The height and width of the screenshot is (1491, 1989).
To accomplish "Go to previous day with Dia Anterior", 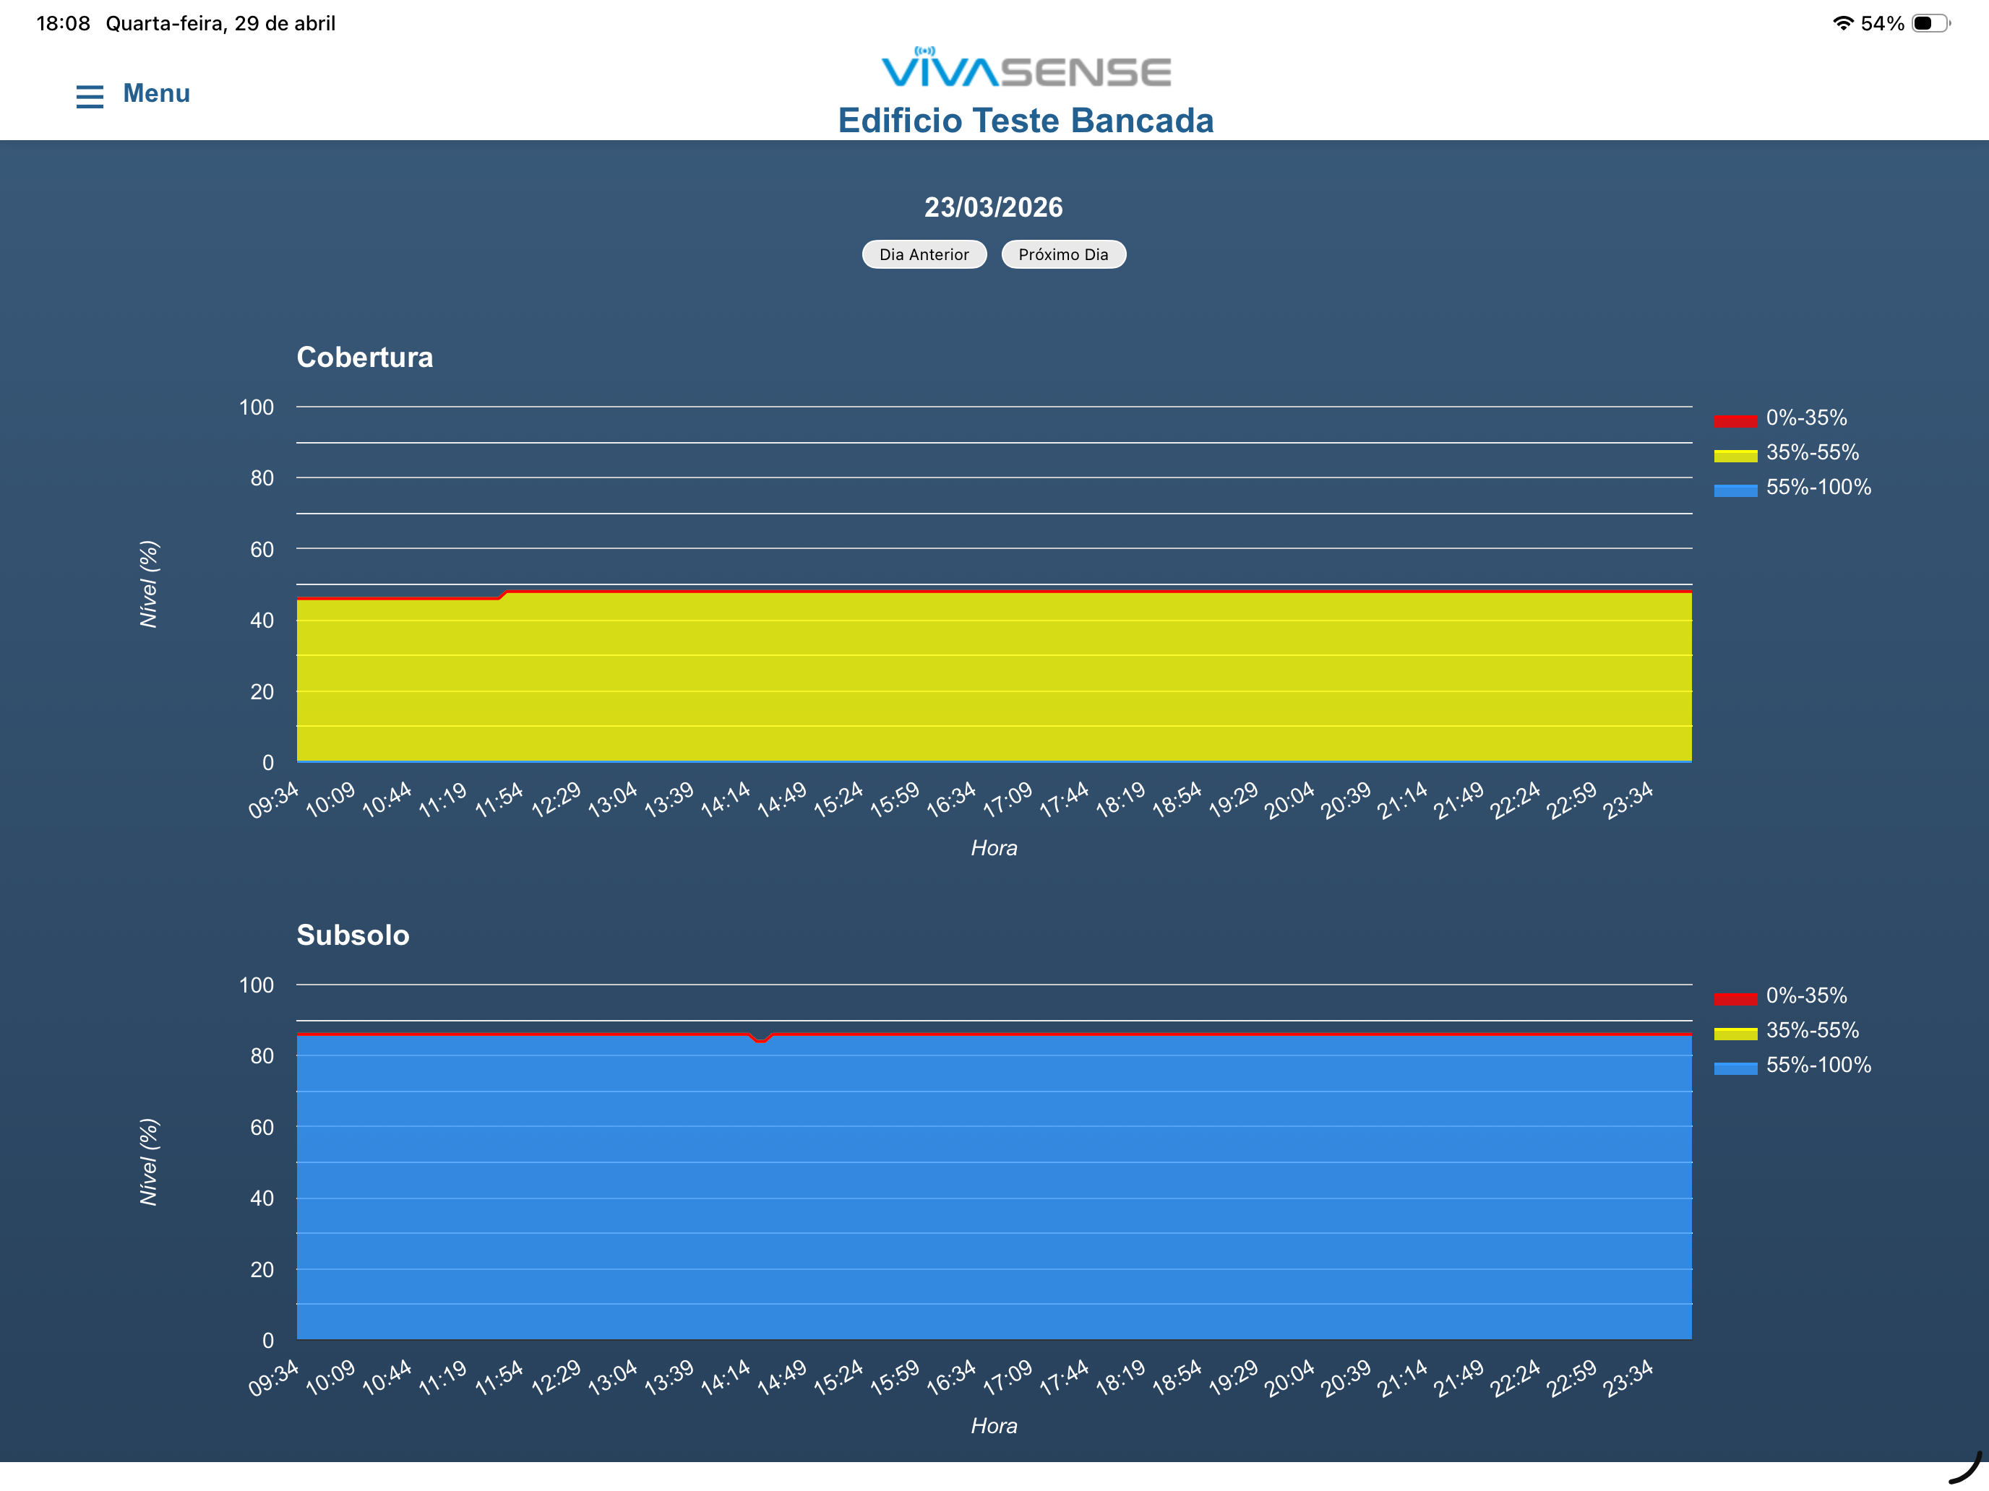I will coord(924,254).
